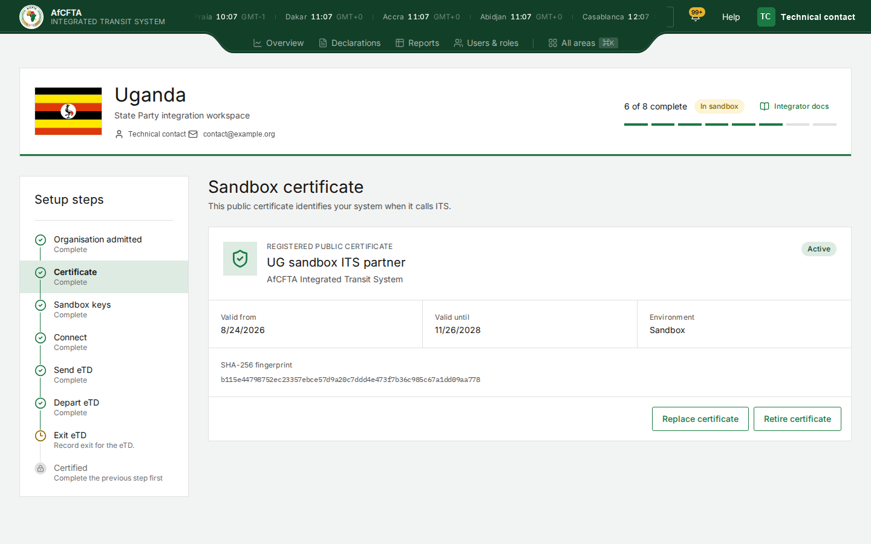The image size is (871, 544).
Task: Select the Depart eTD setup step
Action: click(x=104, y=407)
